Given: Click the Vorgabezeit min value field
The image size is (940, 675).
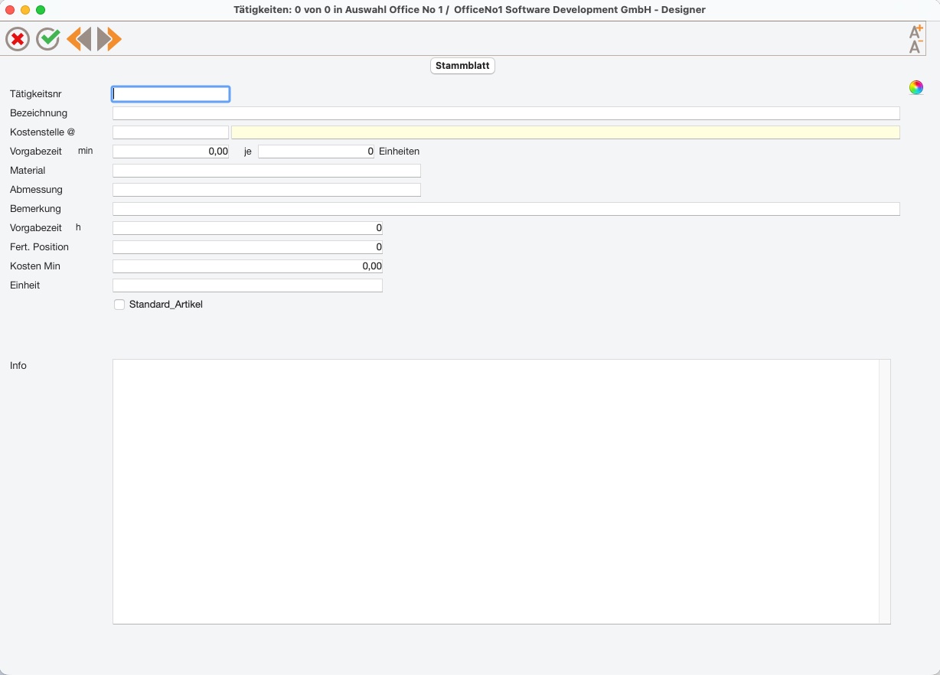Looking at the screenshot, I should (171, 152).
